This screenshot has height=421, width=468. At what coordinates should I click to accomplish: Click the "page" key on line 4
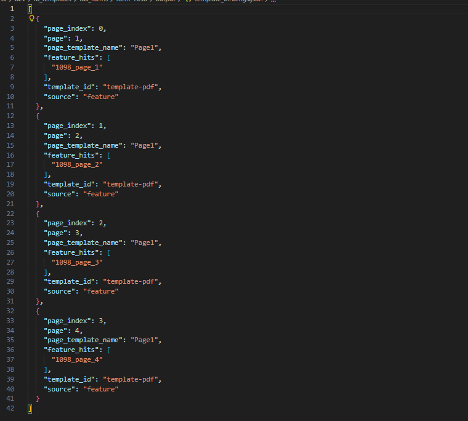coord(55,39)
